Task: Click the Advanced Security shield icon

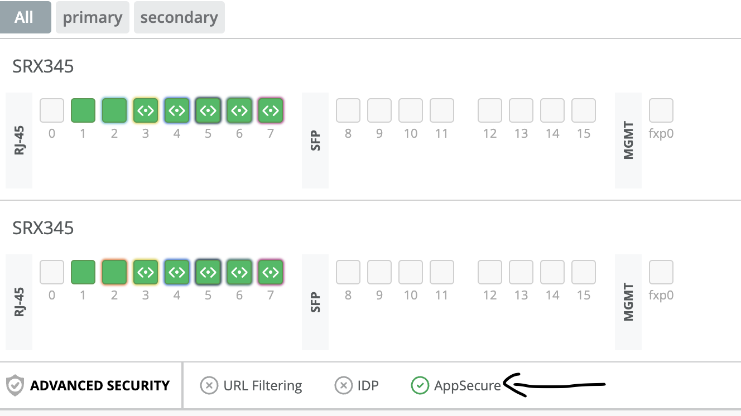Action: point(15,385)
